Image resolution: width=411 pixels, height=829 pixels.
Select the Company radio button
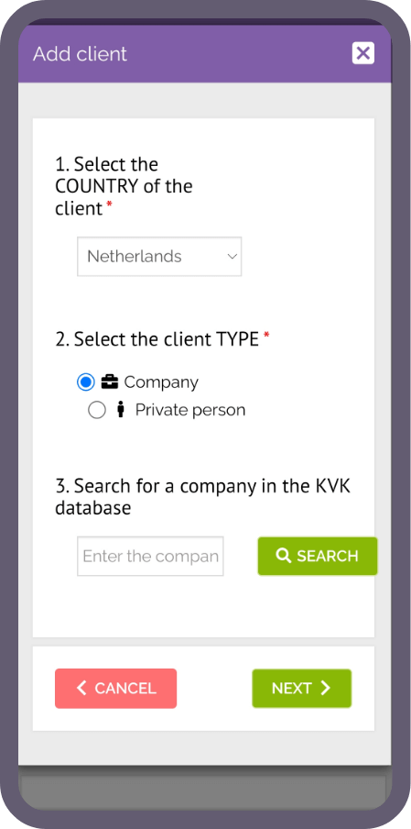click(85, 382)
